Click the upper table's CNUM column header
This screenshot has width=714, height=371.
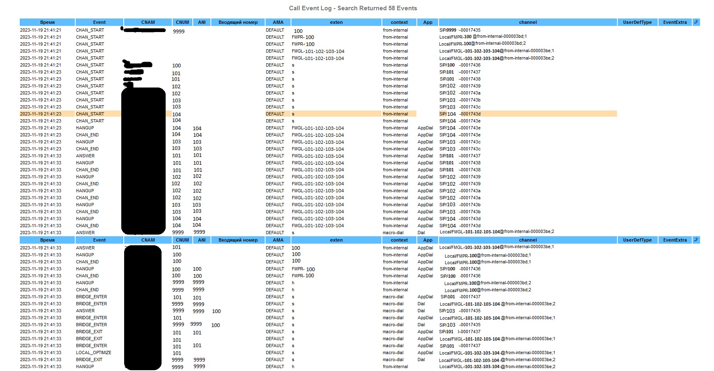pyautogui.click(x=182, y=23)
